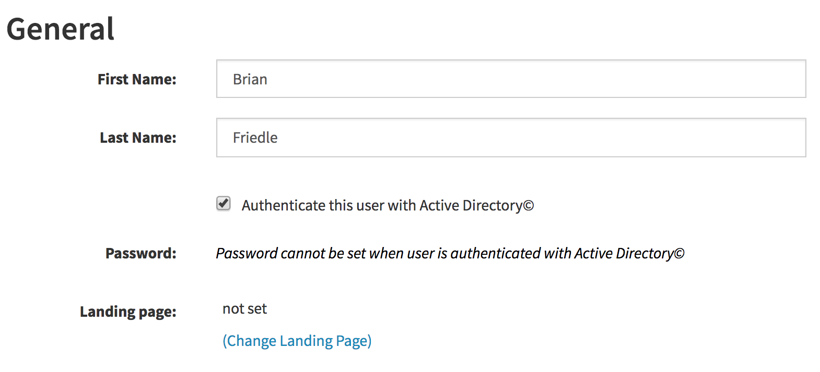Click the 'Password:' field label

point(141,253)
